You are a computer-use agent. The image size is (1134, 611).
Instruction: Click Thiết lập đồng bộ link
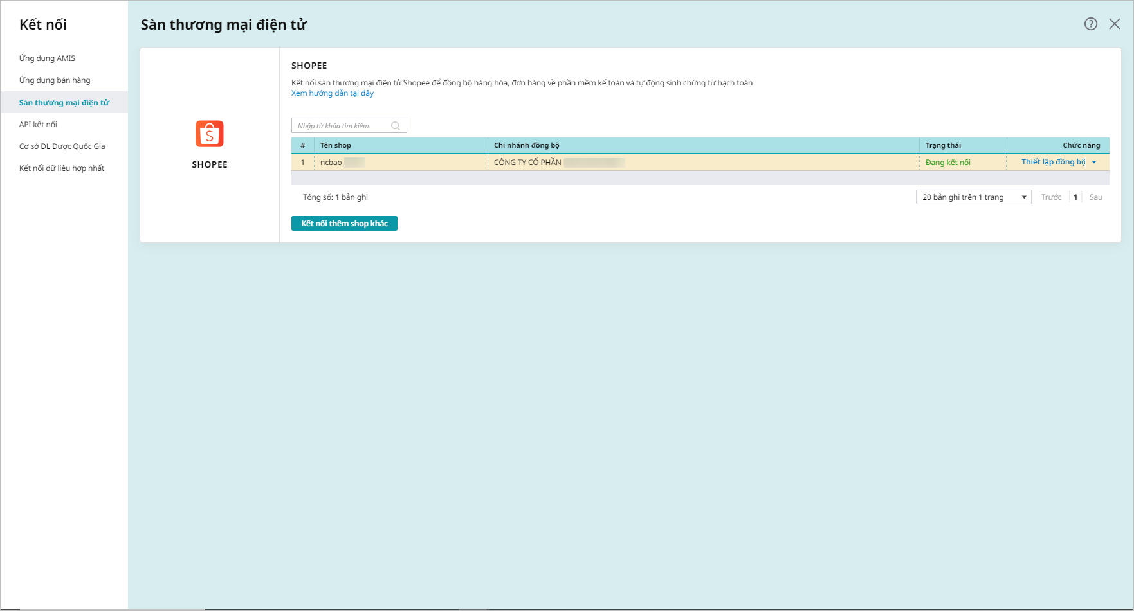[x=1053, y=162]
